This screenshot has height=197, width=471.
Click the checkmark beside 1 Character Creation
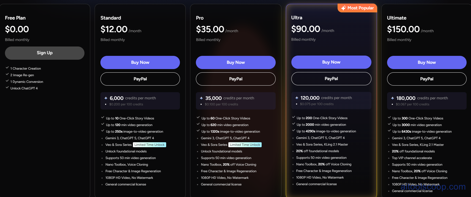pyautogui.click(x=7, y=68)
